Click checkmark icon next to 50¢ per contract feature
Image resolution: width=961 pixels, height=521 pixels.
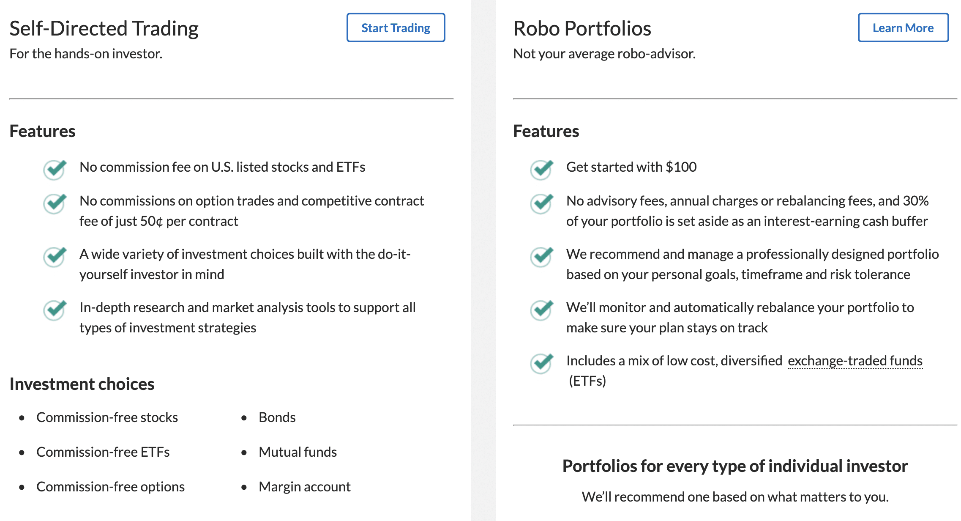point(55,203)
